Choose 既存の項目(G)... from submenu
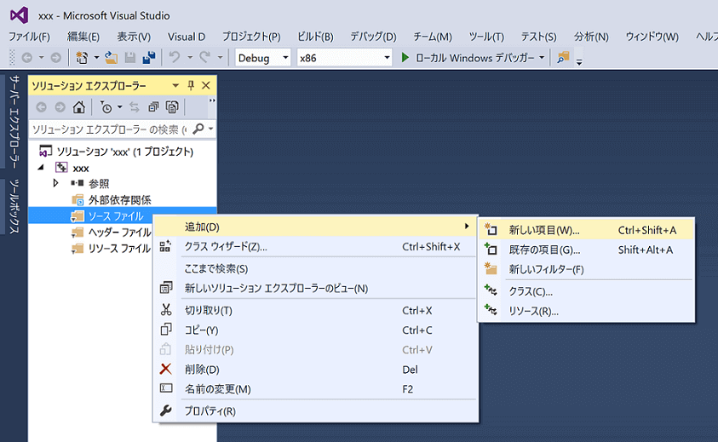 coord(586,250)
